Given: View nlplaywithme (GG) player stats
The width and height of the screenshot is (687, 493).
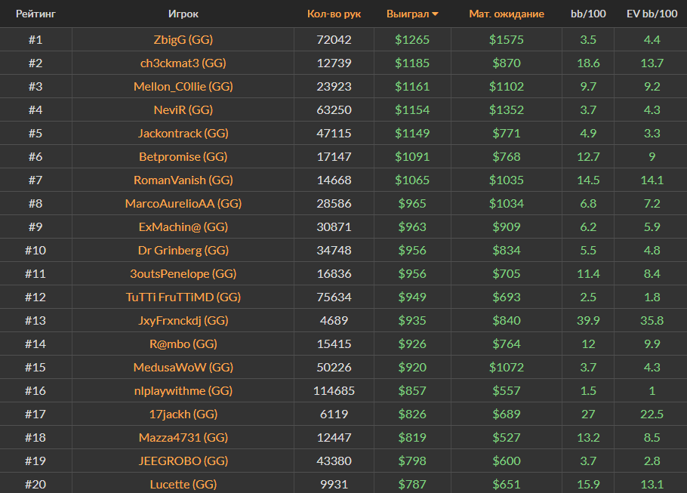Looking at the screenshot, I should point(183,390).
